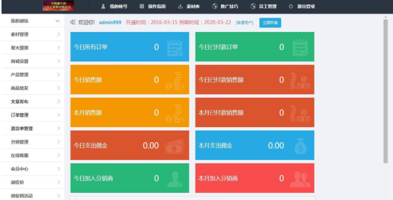This screenshot has height=200, width=393.
Task: Click the coins icon in 今日销售额 card
Action: (175, 81)
